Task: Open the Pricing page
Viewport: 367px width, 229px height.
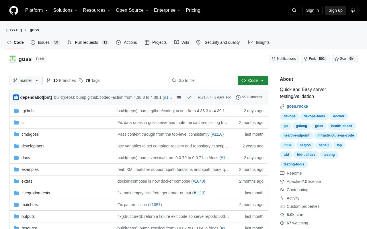Action: point(193,10)
